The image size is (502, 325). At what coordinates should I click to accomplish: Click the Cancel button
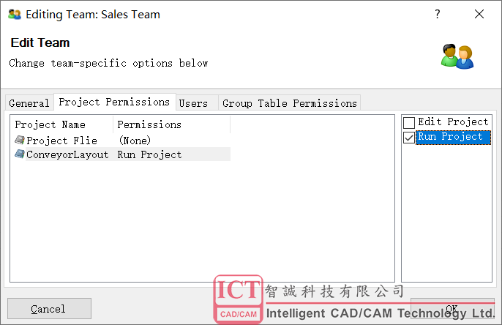point(49,309)
